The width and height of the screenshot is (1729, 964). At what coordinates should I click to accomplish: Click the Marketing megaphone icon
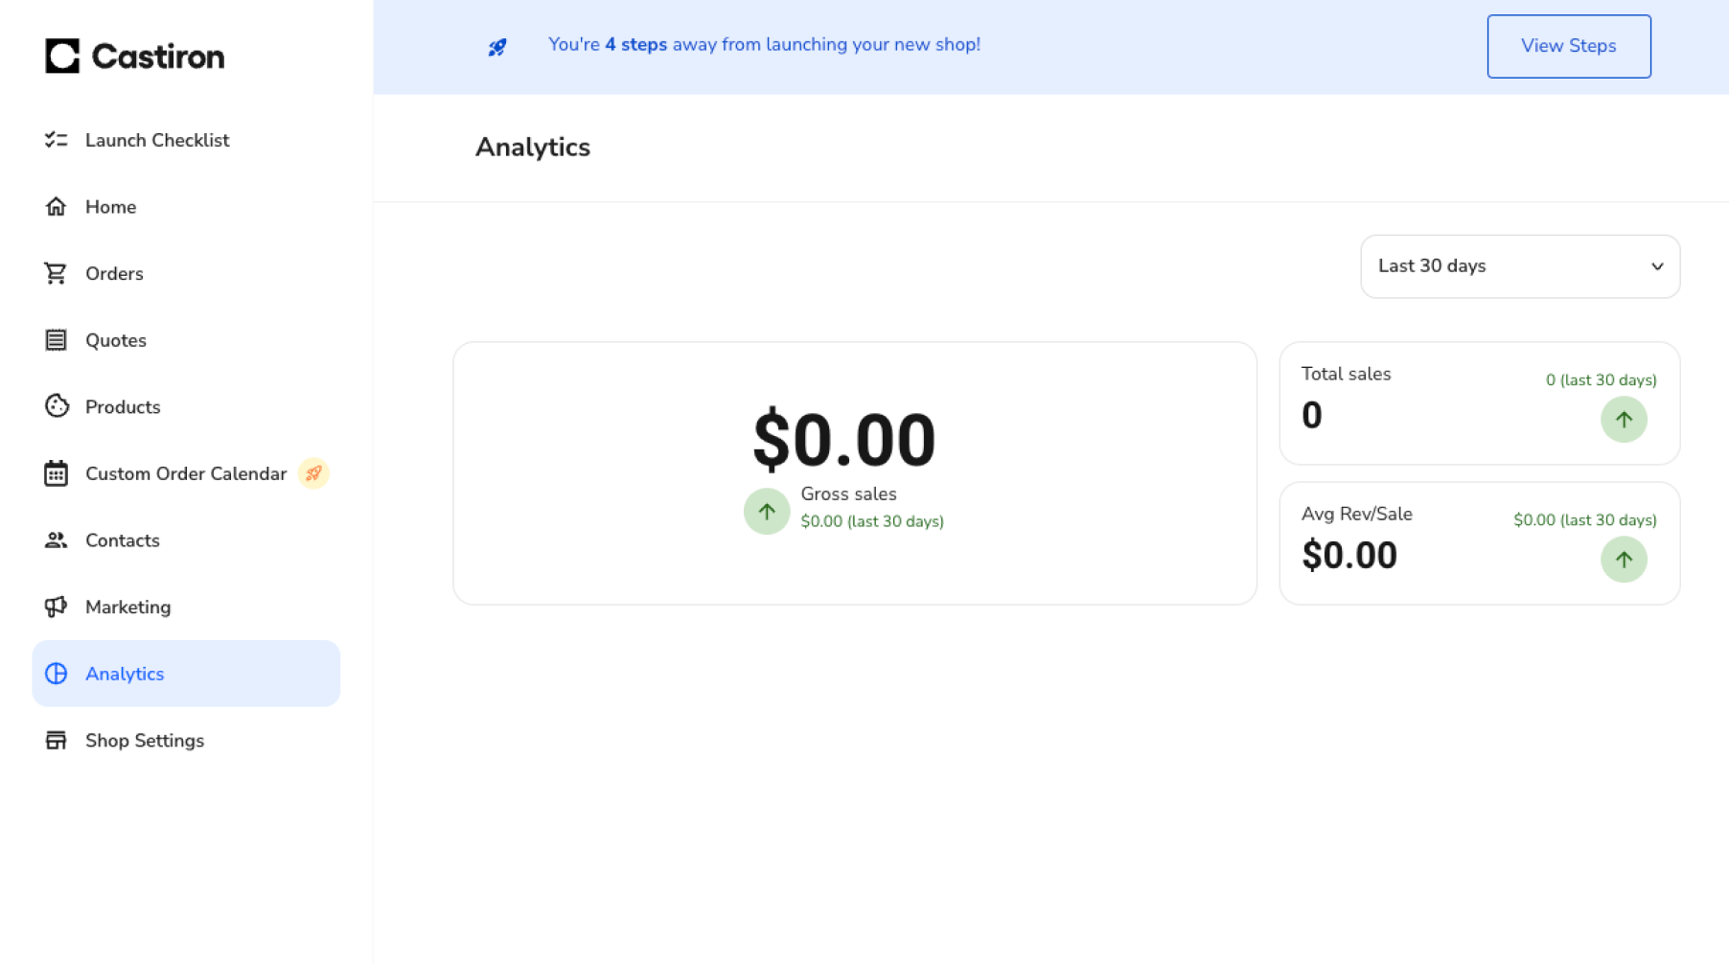click(x=56, y=607)
